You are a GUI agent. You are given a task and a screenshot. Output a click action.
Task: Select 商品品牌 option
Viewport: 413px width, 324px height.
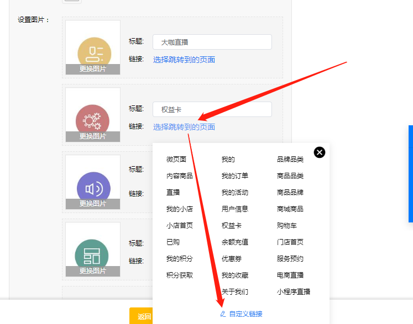pos(290,193)
